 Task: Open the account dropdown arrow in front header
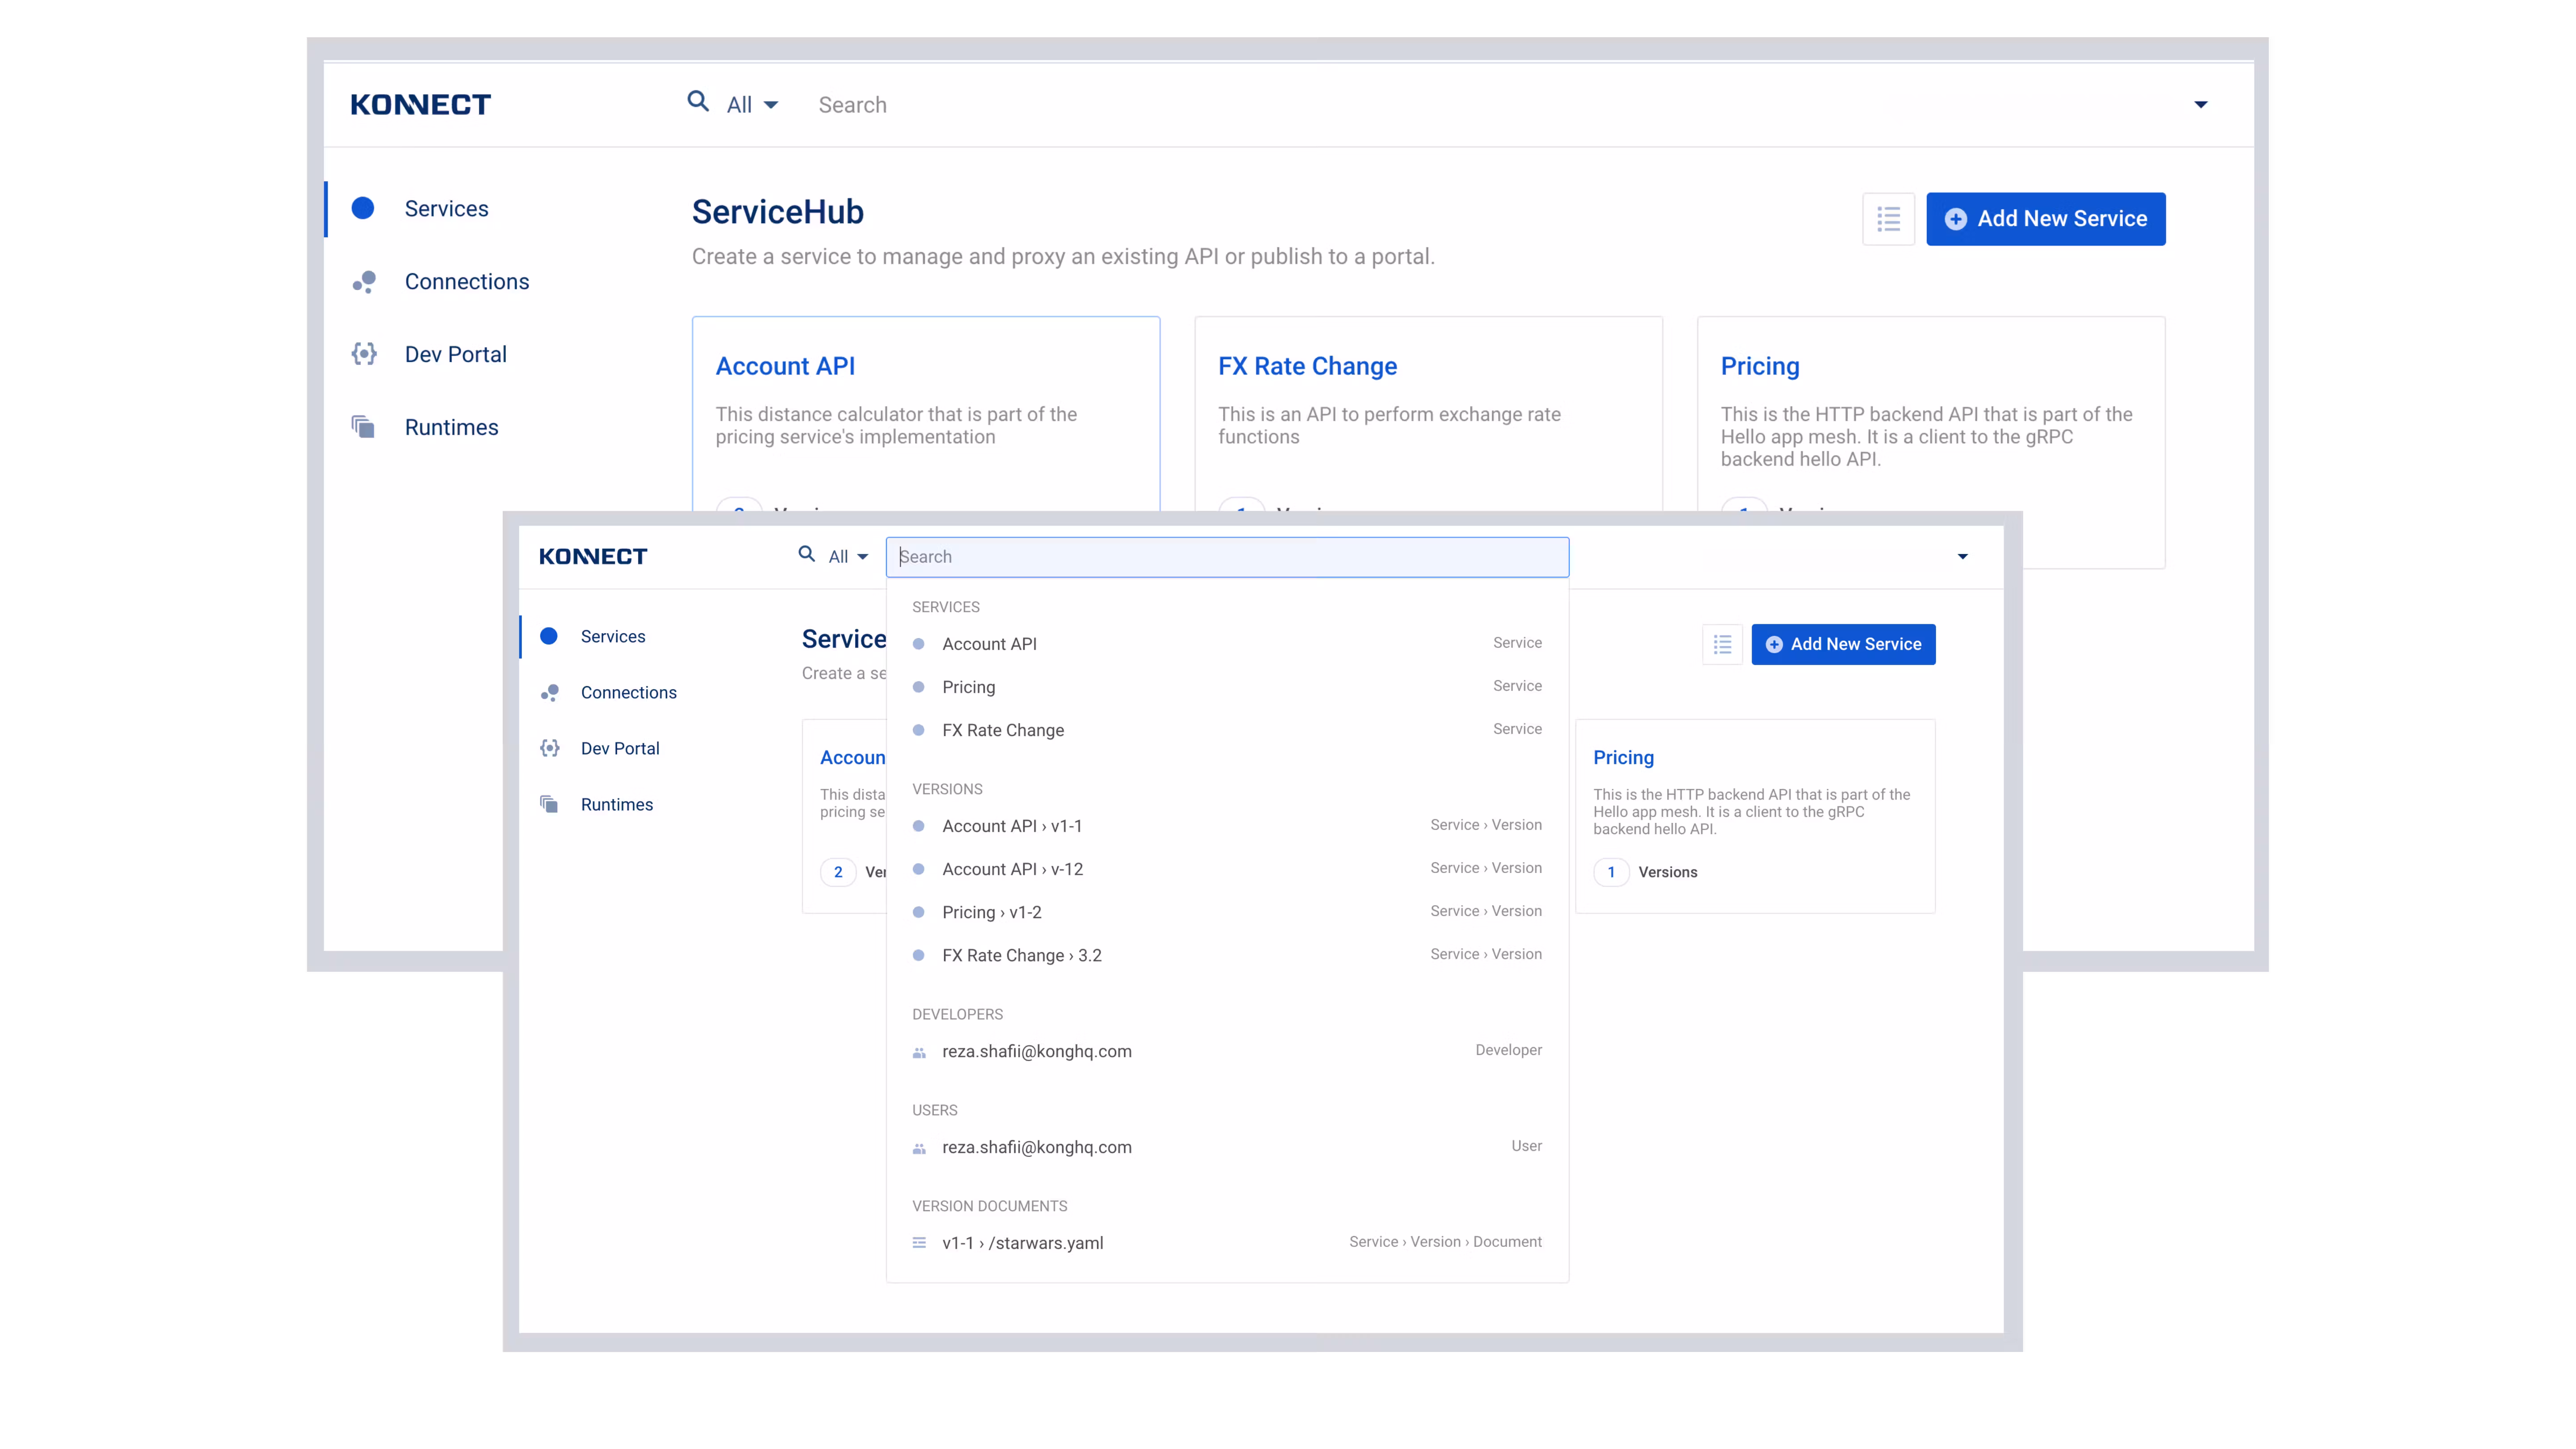click(1962, 557)
